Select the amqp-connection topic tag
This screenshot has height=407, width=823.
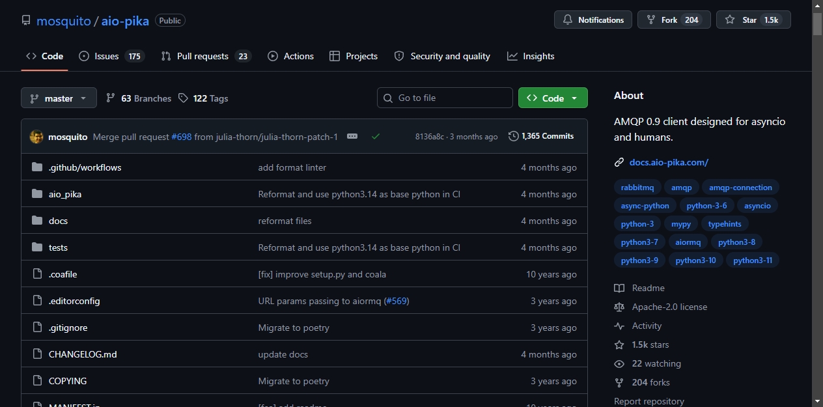[740, 188]
